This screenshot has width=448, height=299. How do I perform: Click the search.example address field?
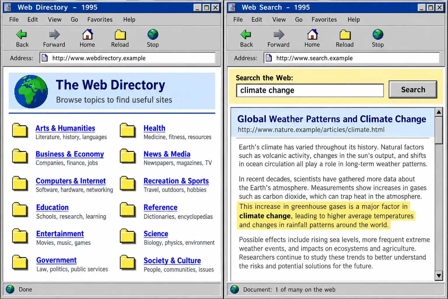(352, 58)
